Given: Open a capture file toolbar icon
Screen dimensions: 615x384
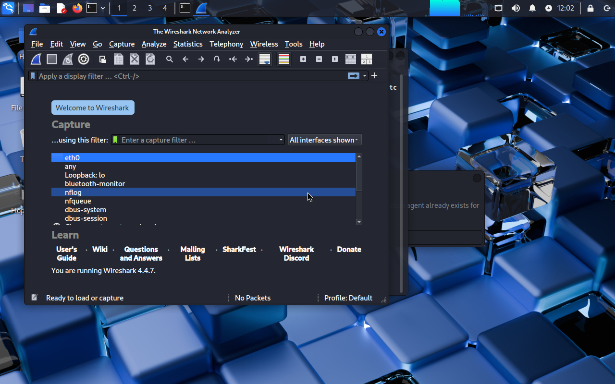Looking at the screenshot, I should pyautogui.click(x=103, y=59).
